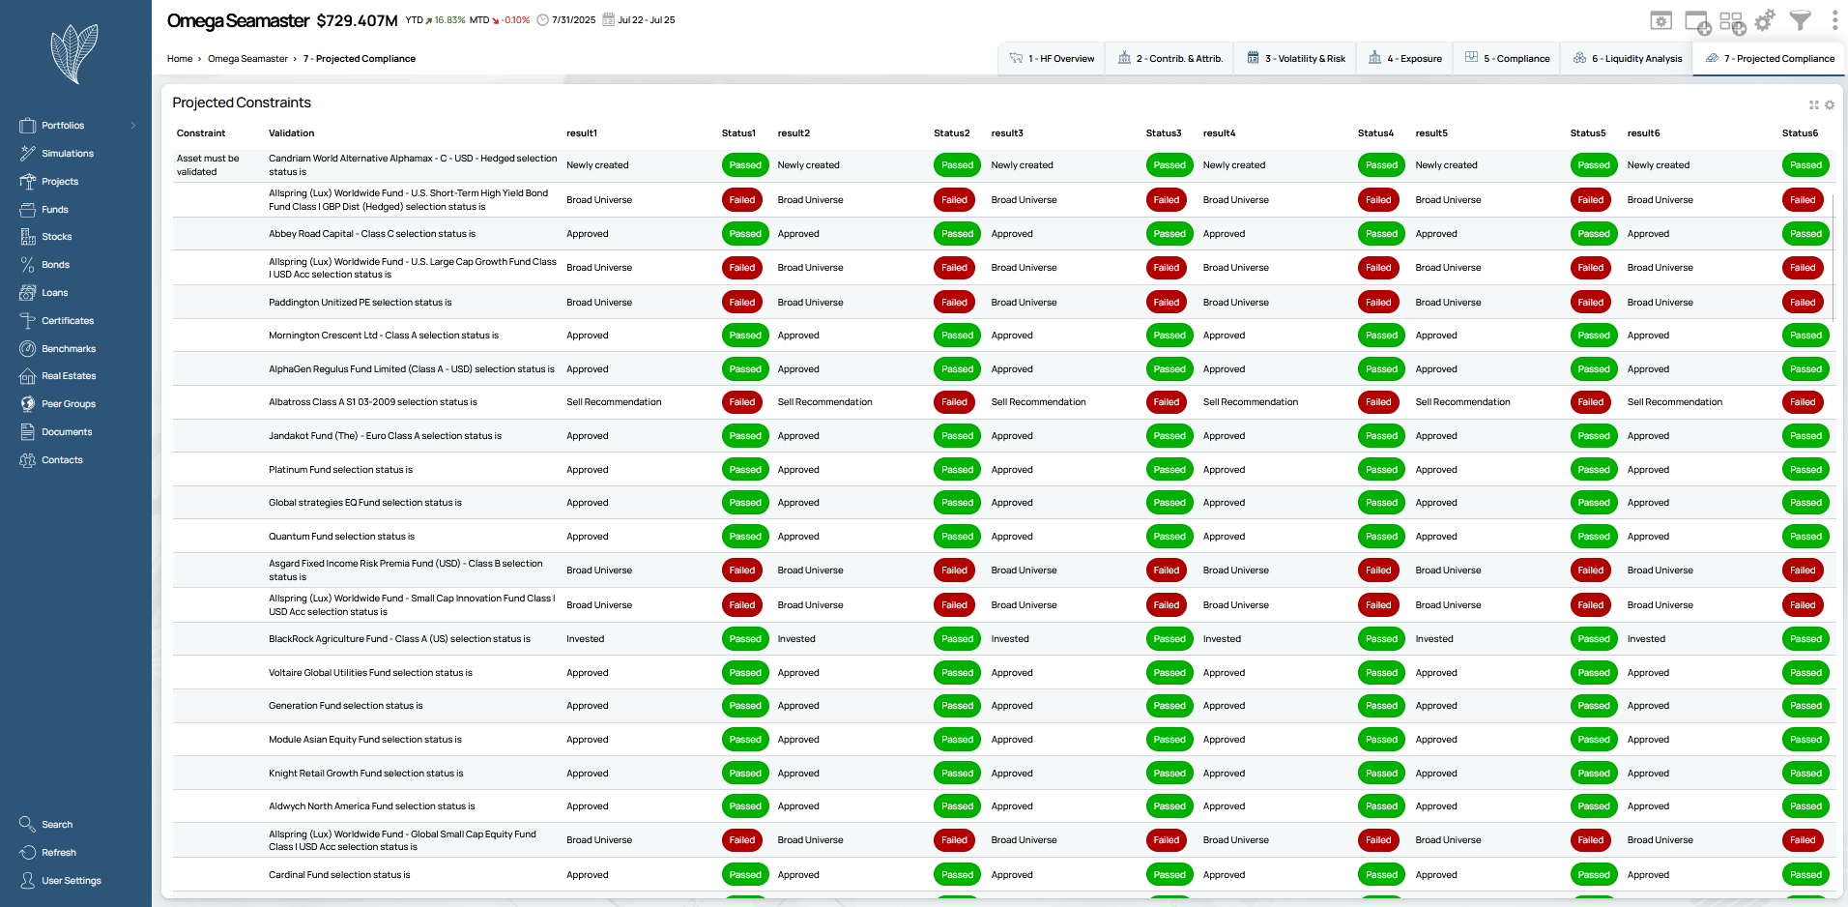Open User Settings in the sidebar
Image resolution: width=1848 pixels, height=907 pixels.
click(x=71, y=881)
